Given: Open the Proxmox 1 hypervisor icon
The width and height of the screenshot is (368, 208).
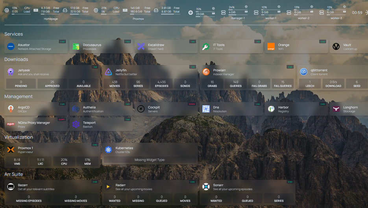Looking at the screenshot, I should (11, 150).
